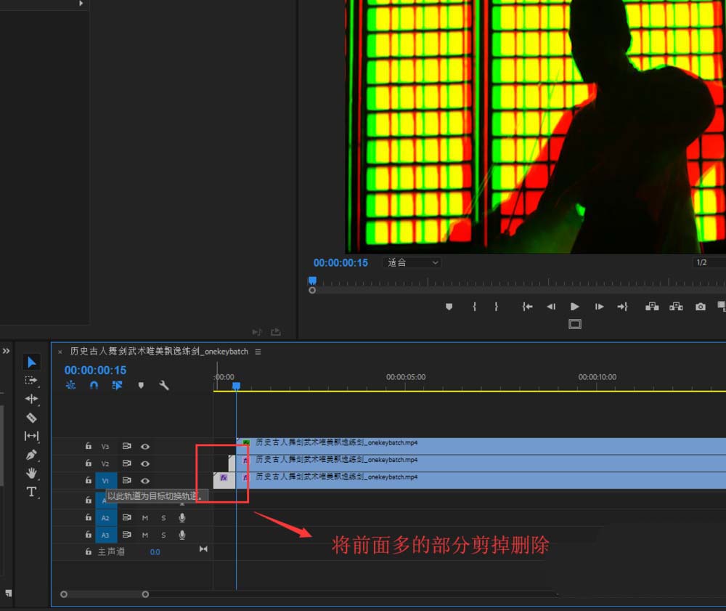
Task: Toggle Linked Selection in timeline
Action: pyautogui.click(x=117, y=385)
